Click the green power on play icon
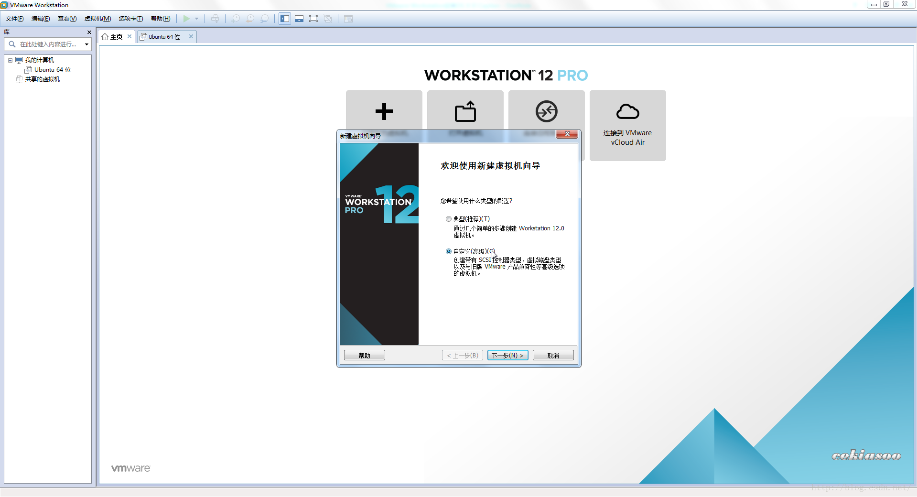The width and height of the screenshot is (917, 497). pyautogui.click(x=186, y=19)
